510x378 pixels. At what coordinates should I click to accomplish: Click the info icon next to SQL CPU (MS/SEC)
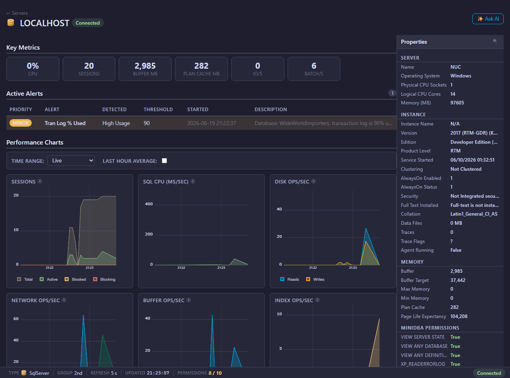click(x=193, y=181)
